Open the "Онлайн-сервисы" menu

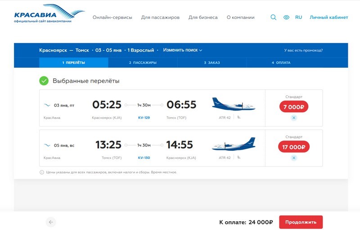coord(112,18)
